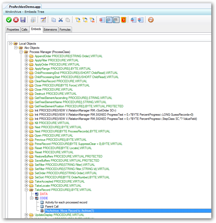Viewport: 216px width, 223px height.
Task: Click the Paste clipboard icon
Action: (x=69, y=20)
